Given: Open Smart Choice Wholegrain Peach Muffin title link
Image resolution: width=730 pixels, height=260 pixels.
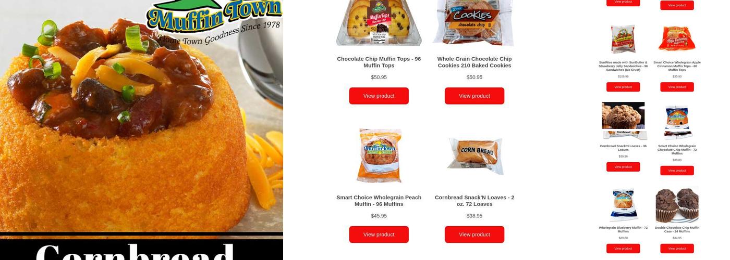Looking at the screenshot, I should (x=379, y=201).
